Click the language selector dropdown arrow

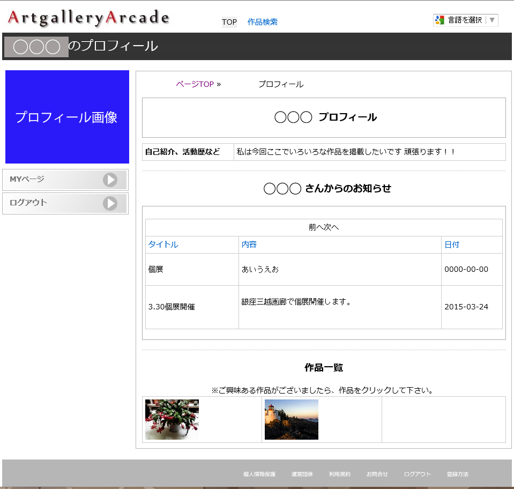[492, 20]
